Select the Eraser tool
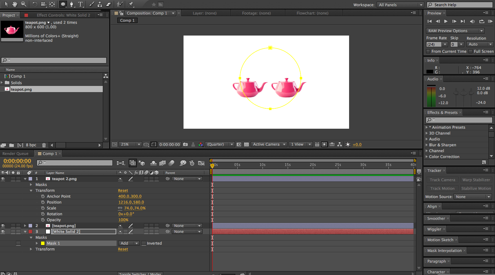Viewport: 495px width, 275px height. [x=109, y=4]
